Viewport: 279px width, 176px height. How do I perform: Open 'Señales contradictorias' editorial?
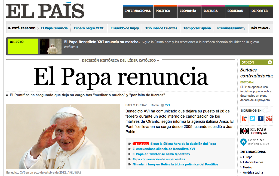click(x=257, y=73)
